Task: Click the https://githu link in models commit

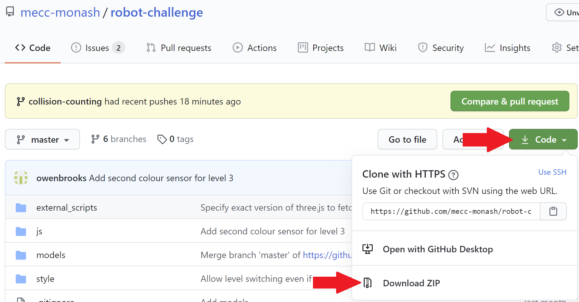Action: coord(327,255)
